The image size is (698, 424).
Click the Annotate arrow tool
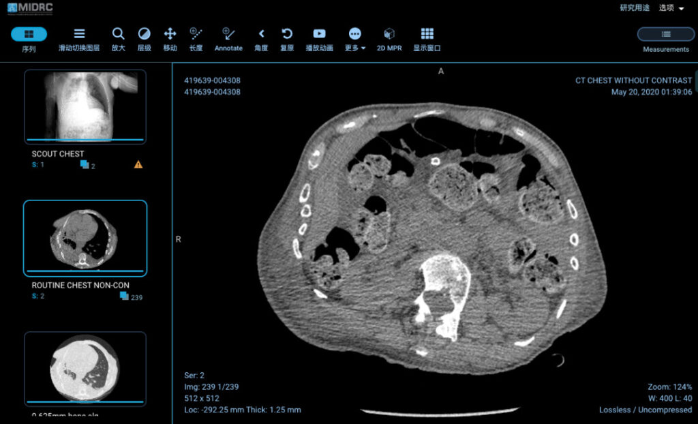click(x=228, y=39)
